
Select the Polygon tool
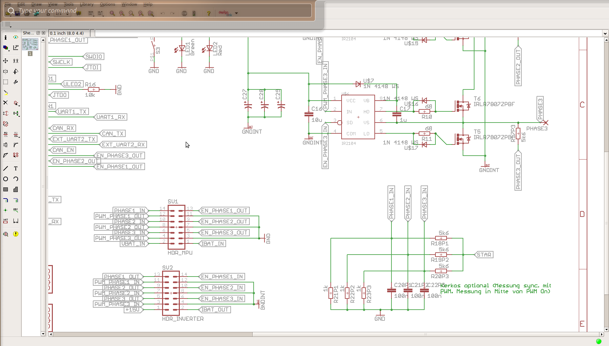(16, 189)
